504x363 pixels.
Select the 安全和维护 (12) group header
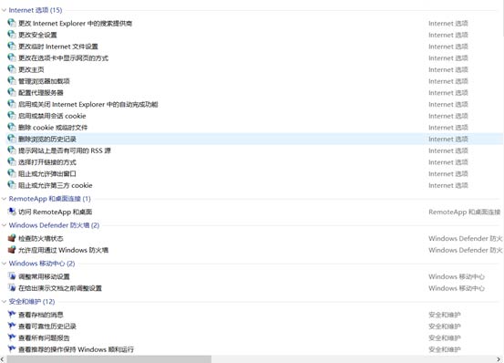point(32,301)
